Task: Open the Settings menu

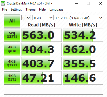Action: [16, 10]
